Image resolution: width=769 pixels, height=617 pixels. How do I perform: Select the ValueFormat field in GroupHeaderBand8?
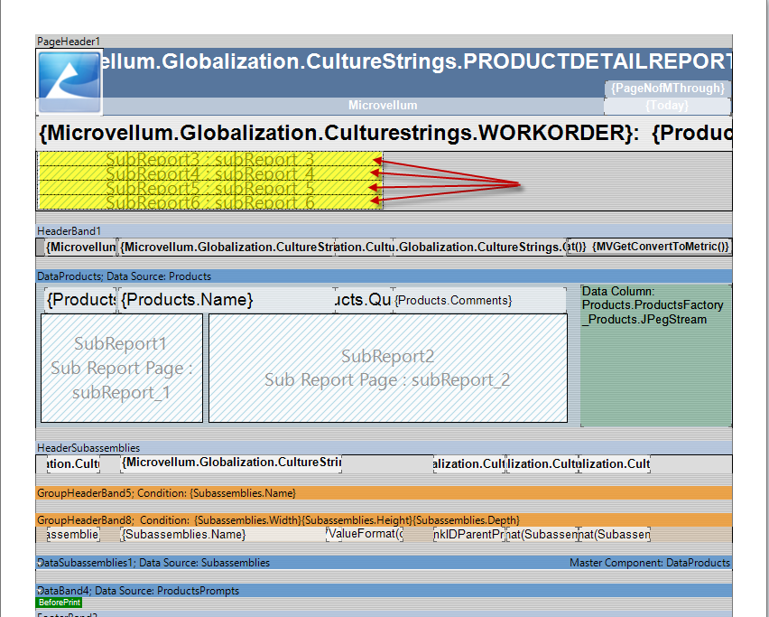(x=365, y=534)
